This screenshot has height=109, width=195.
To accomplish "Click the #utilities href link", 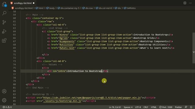I will click(x=66, y=45).
